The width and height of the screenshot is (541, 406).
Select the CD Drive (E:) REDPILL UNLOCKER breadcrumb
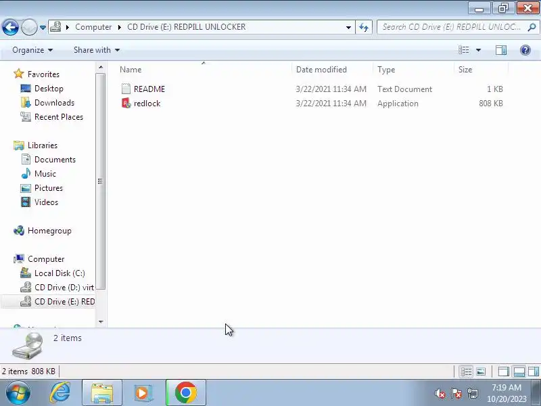(x=187, y=27)
